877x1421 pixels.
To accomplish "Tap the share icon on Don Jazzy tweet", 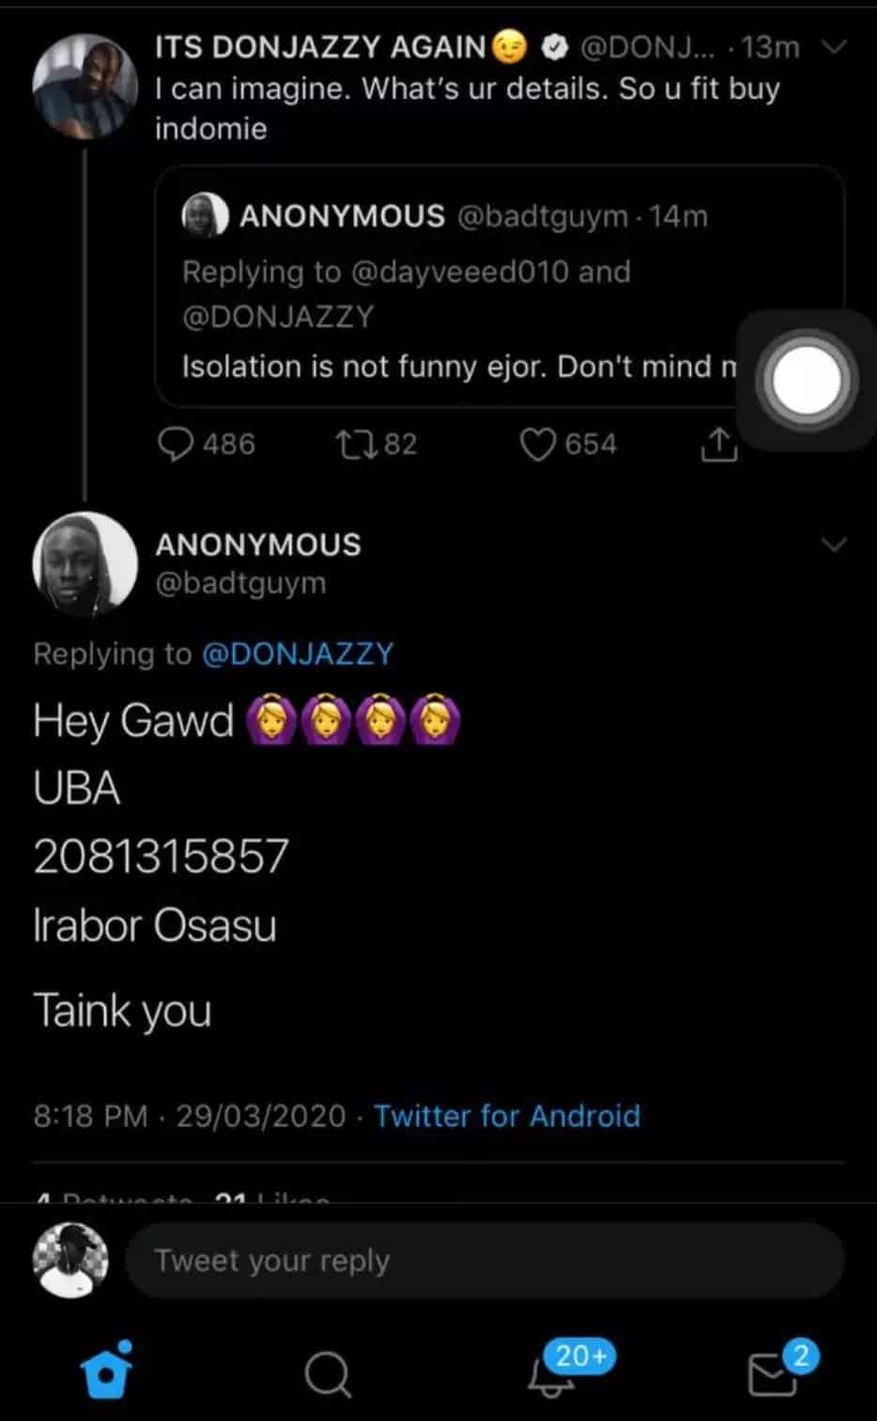I will click(x=718, y=445).
